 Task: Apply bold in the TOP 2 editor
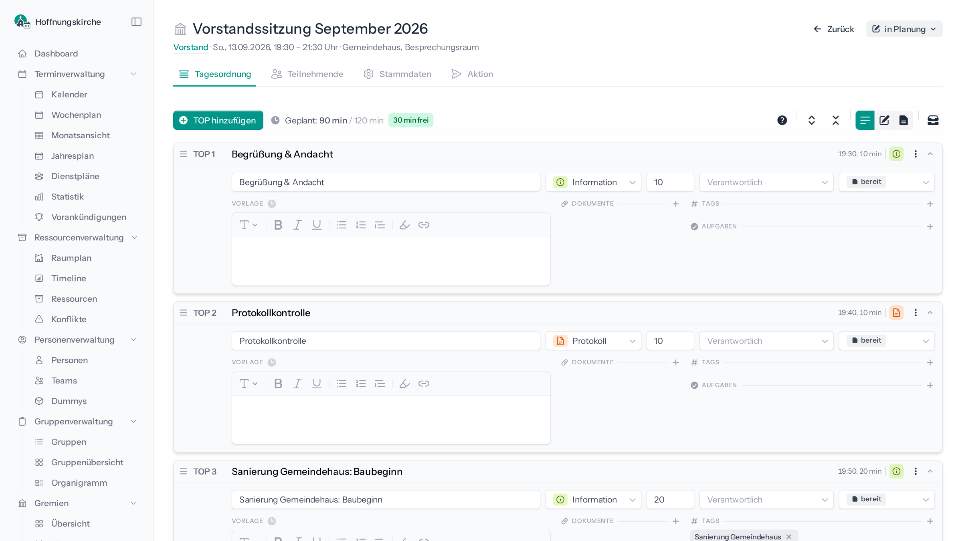[278, 384]
